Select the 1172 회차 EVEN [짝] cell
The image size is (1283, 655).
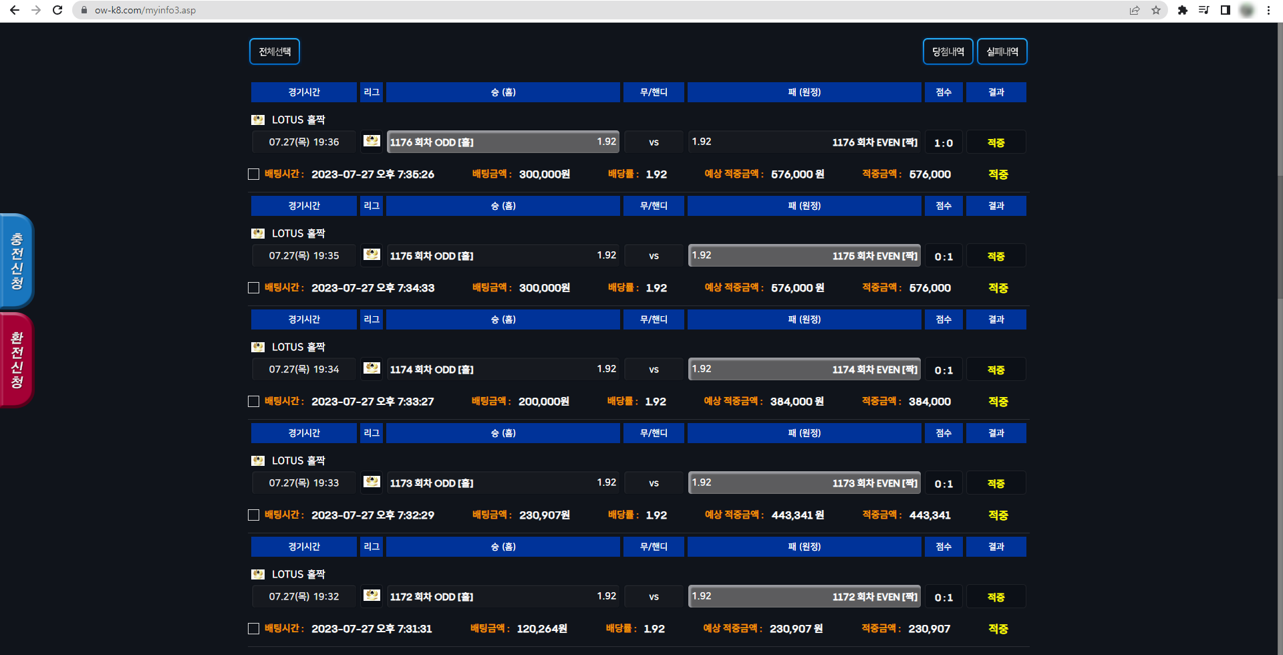coord(805,596)
